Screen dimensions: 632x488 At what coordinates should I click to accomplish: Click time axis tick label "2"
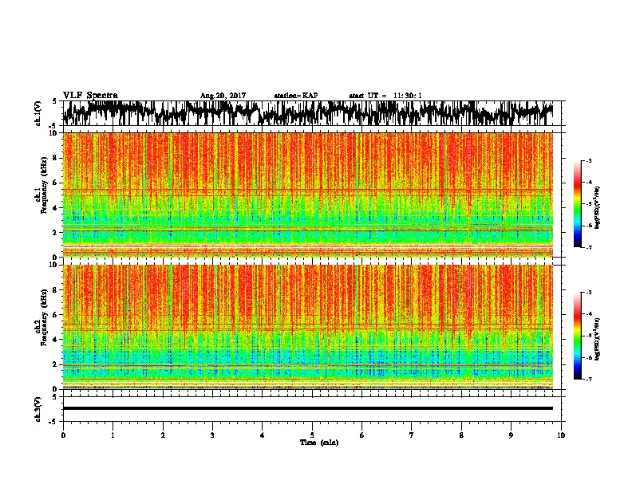tap(163, 435)
